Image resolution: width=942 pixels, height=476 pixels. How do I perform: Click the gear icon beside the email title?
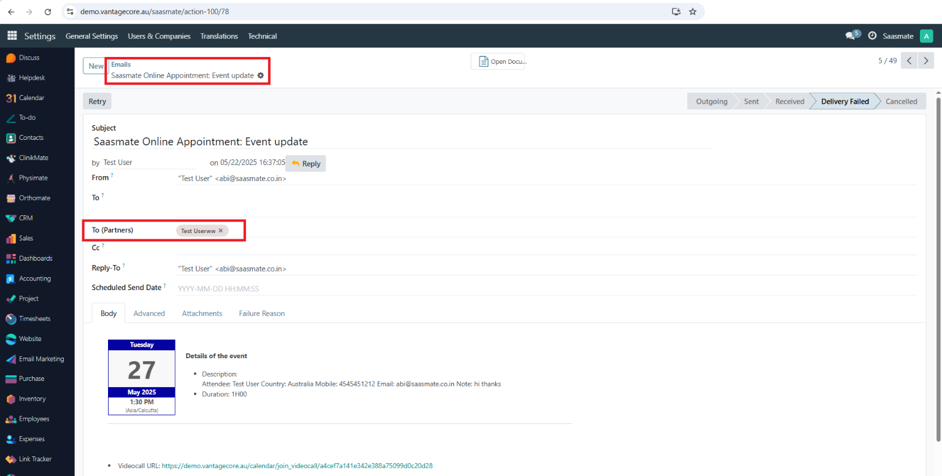click(x=261, y=75)
